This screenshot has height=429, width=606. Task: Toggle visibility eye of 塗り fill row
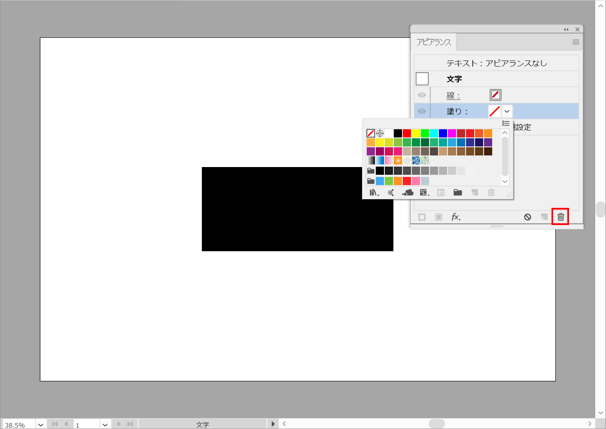422,111
